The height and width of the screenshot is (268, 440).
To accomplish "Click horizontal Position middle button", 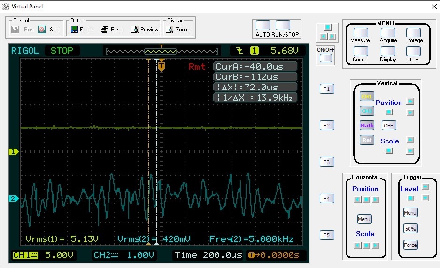I will pos(366,200).
